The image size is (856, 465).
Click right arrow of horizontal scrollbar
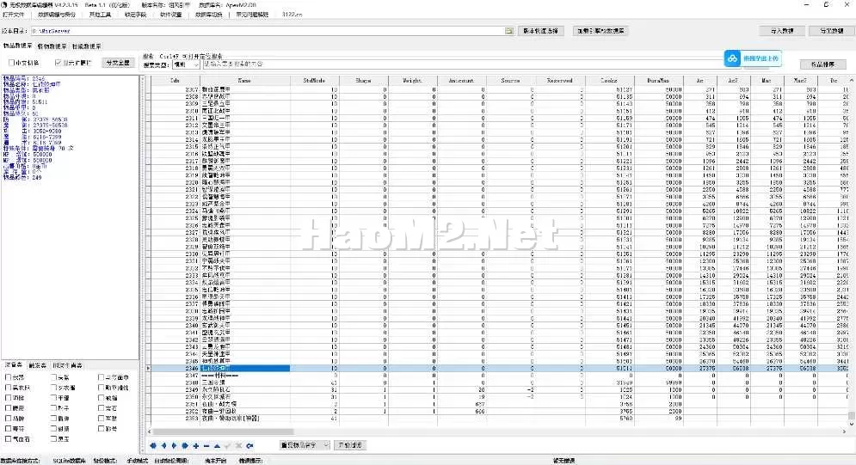pyautogui.click(x=844, y=431)
